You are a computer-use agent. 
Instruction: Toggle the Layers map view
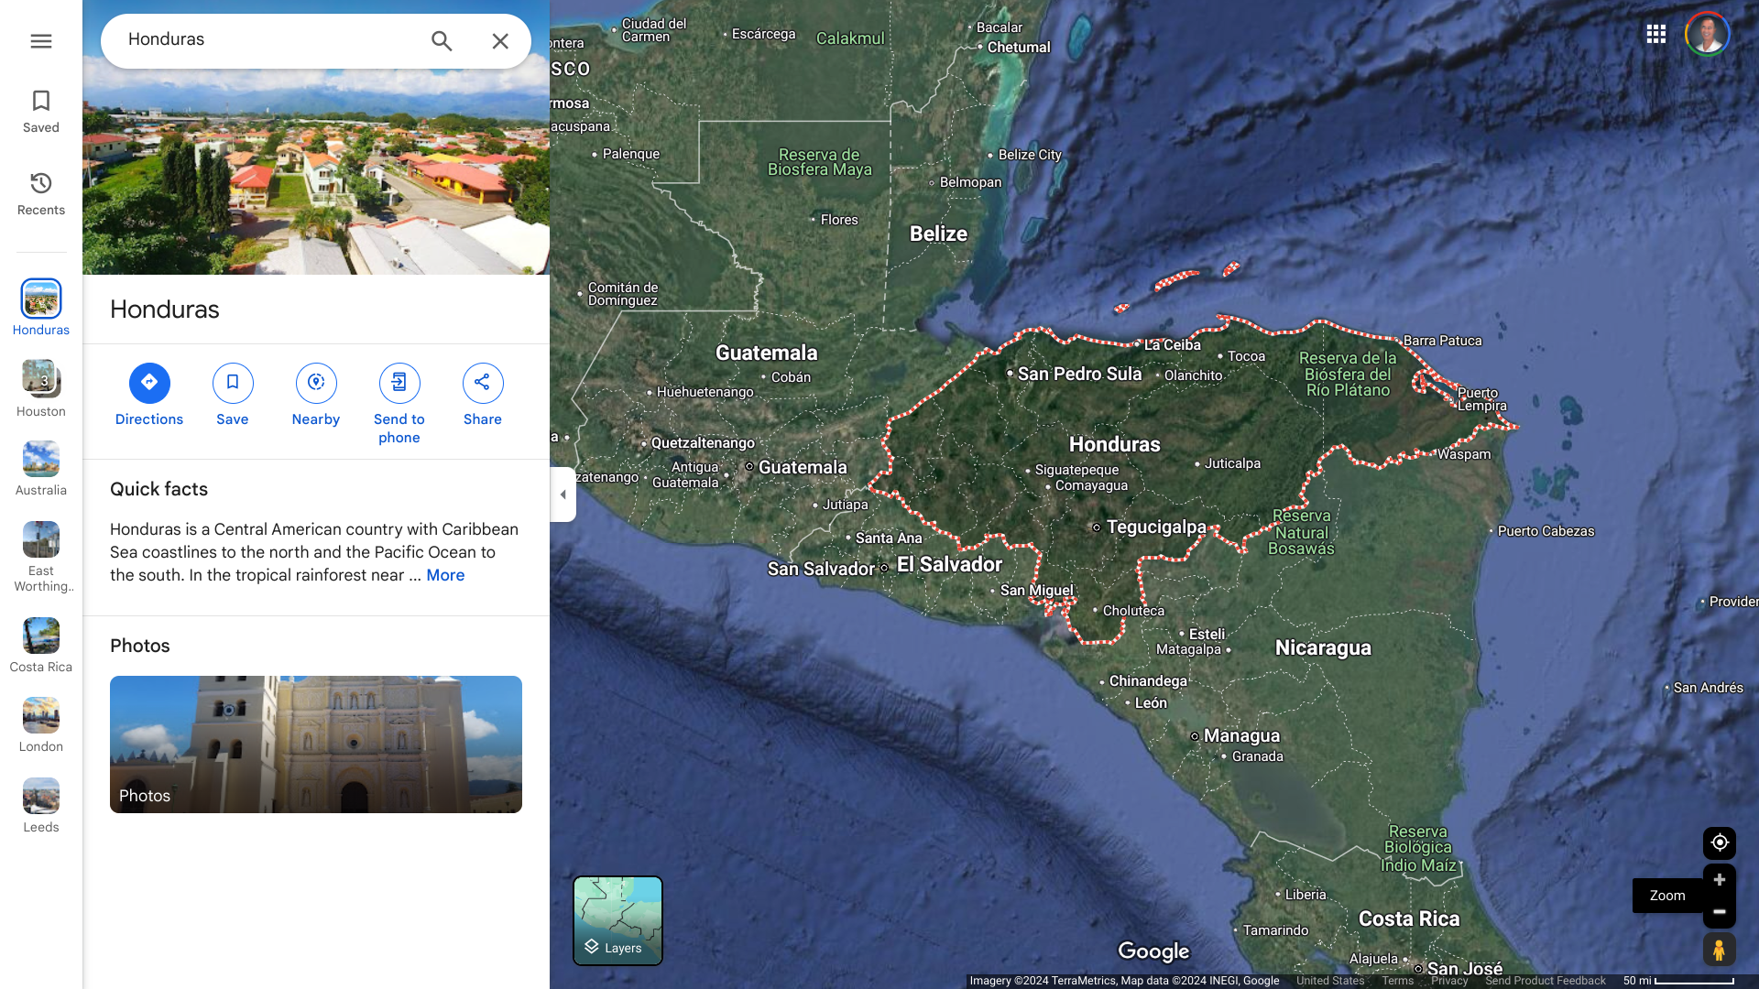coord(617,920)
